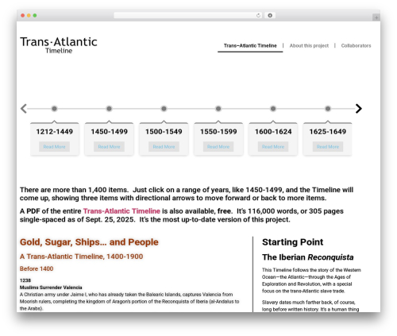Click 'A Trans-Atlantic Timeline, 1400-1900' subheading

pos(81,257)
